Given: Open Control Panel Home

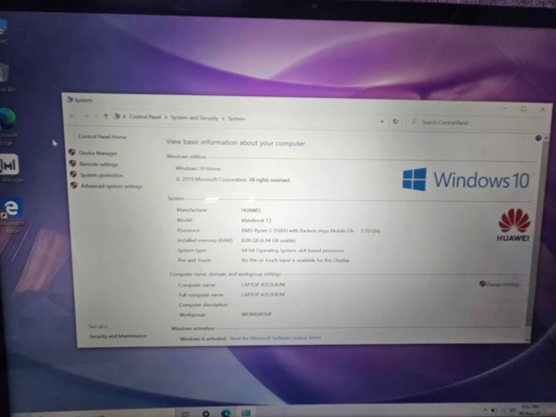Looking at the screenshot, I should point(102,137).
